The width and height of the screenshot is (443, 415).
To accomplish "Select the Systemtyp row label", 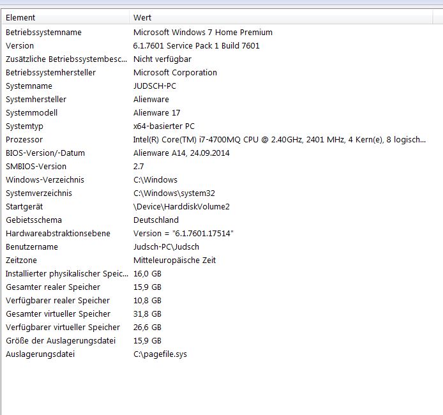I will click(x=24, y=126).
